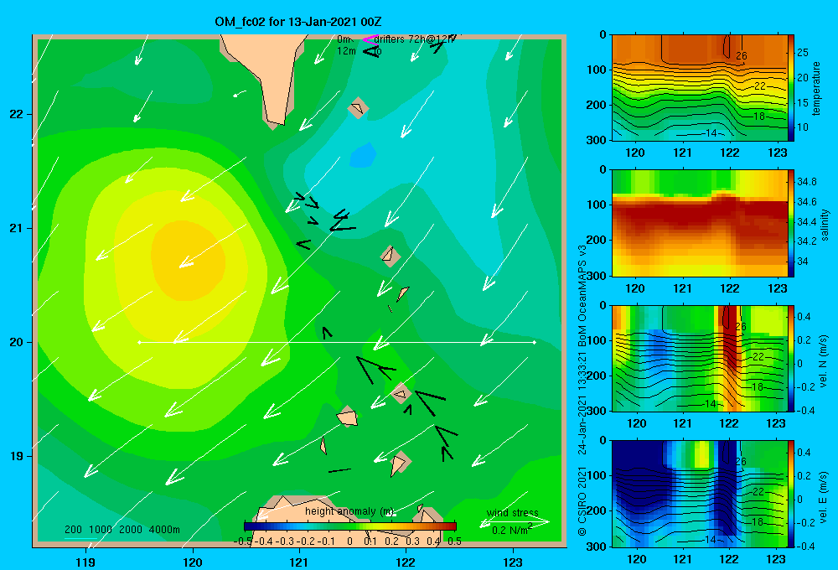Click the '26' contour label in temperature panel
838x570 pixels.
[x=742, y=55]
